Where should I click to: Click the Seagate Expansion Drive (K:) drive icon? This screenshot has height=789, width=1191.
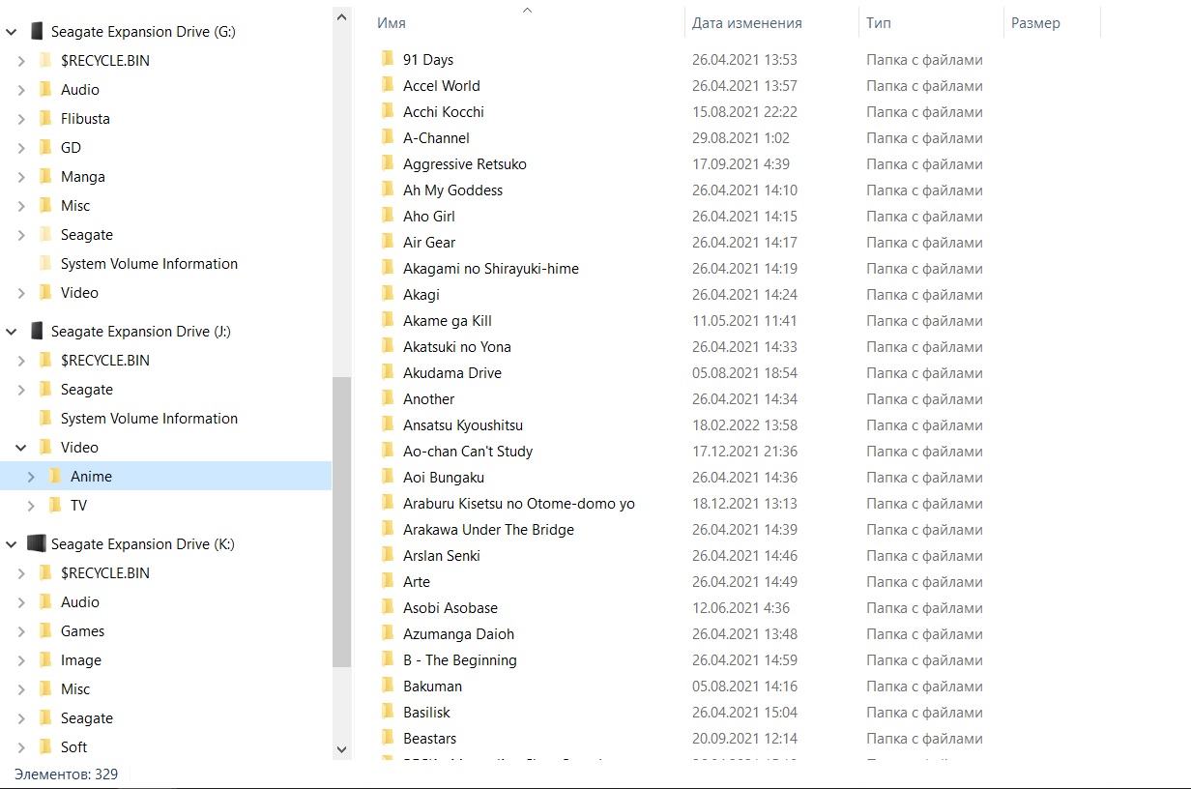37,544
